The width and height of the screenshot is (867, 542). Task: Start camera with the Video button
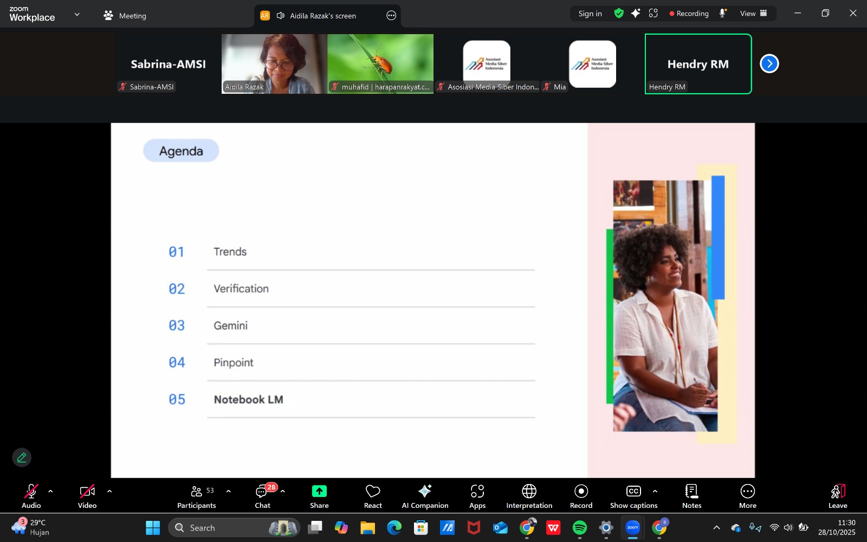[x=87, y=496]
